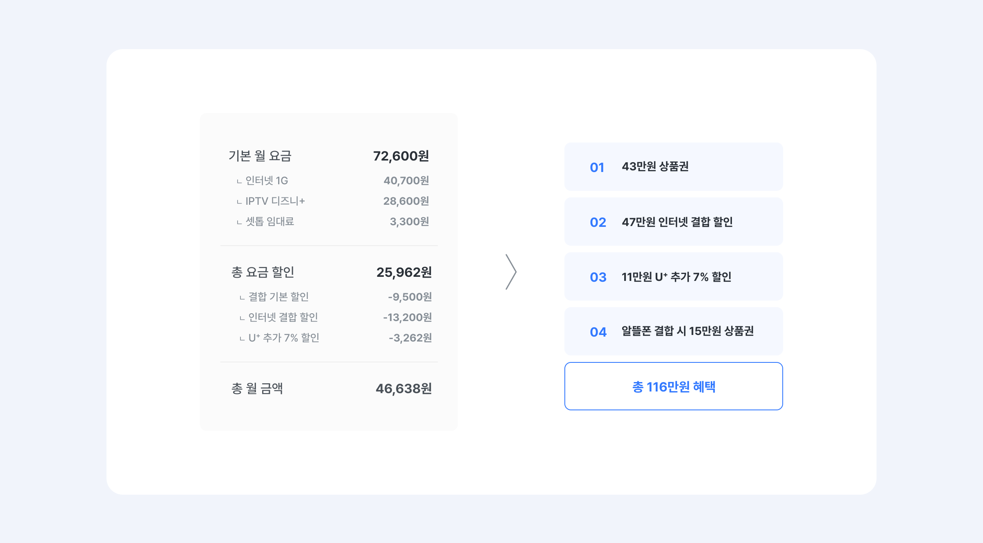Click the 셋톱 임대료 line item
The width and height of the screenshot is (983, 543).
270,222
